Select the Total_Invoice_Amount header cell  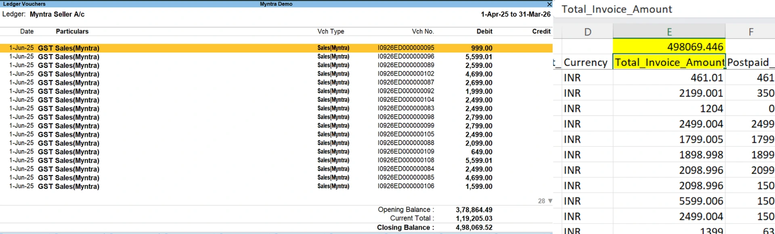(x=669, y=62)
